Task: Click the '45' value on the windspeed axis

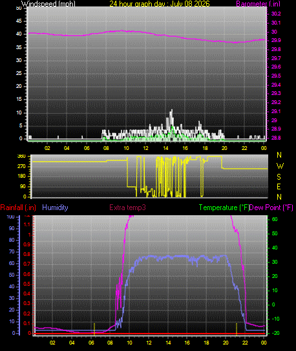Action: click(19, 21)
